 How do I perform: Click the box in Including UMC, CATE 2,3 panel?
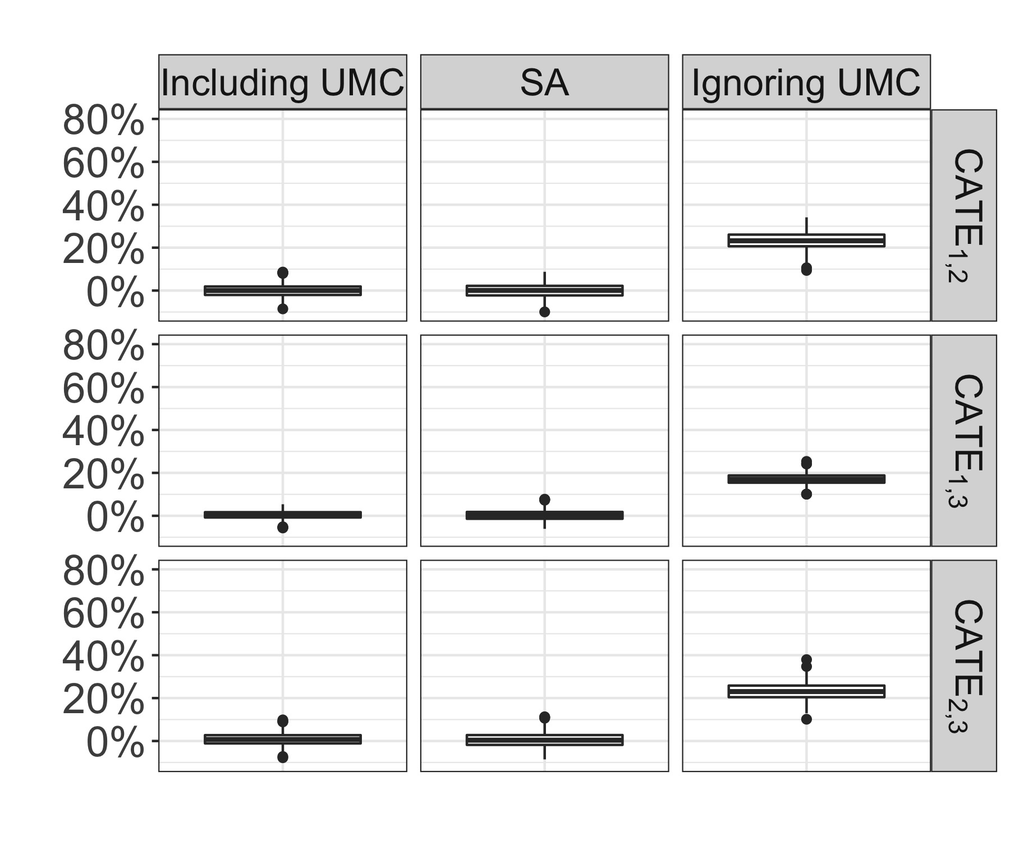[x=282, y=739]
